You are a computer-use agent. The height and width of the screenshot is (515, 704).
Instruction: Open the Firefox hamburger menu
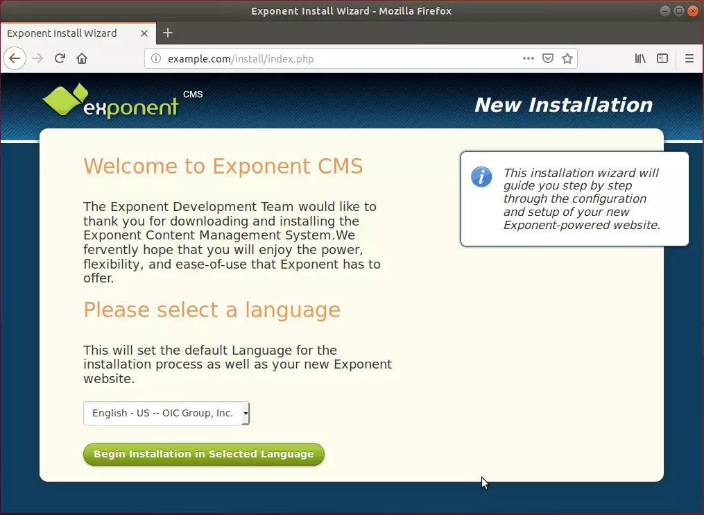pos(689,58)
